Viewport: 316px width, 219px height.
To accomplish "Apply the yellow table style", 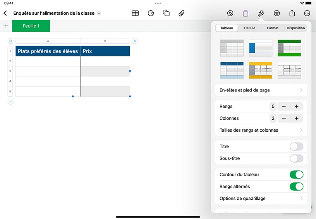I will coord(261,70).
